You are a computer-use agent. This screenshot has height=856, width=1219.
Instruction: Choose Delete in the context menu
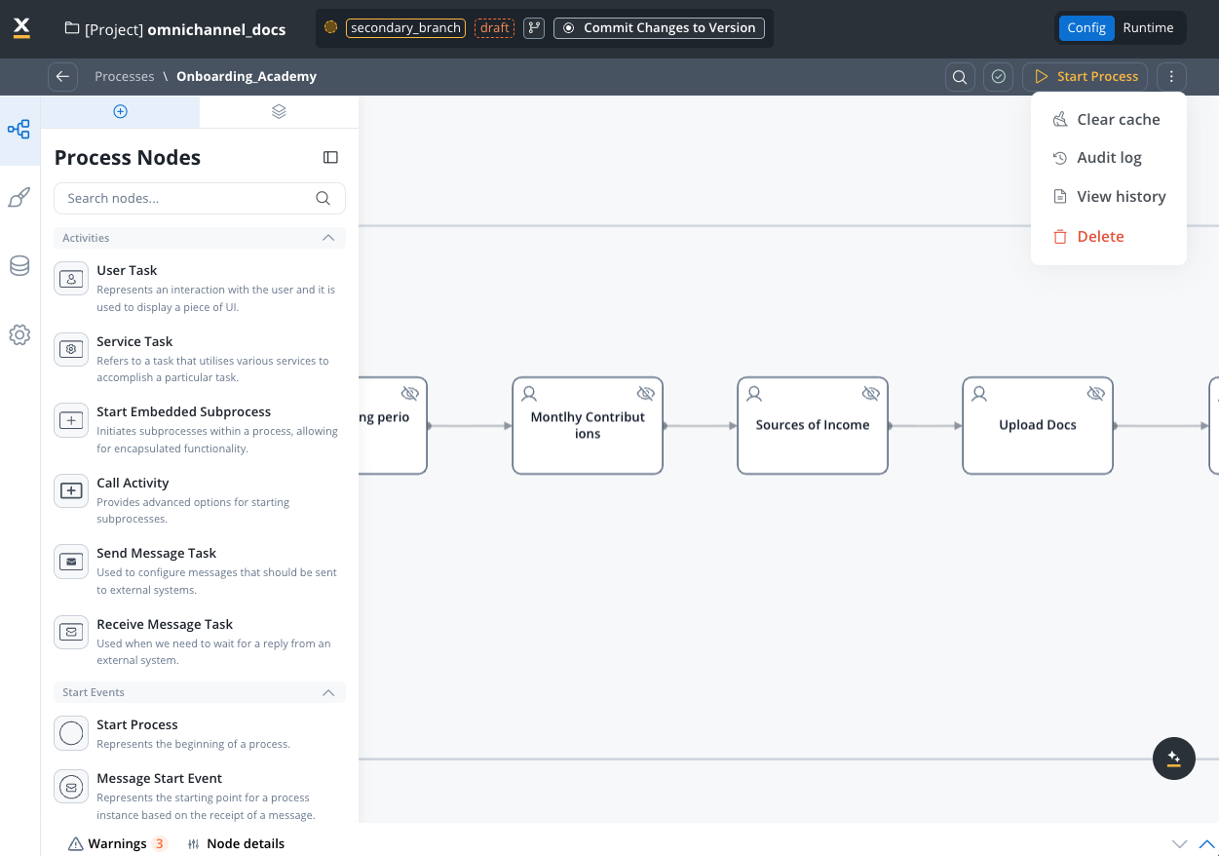tap(1099, 237)
